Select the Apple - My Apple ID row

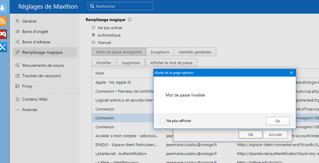[113, 82]
